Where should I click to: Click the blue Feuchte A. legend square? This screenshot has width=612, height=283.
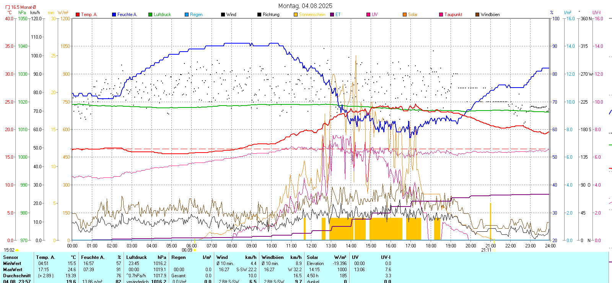point(114,15)
